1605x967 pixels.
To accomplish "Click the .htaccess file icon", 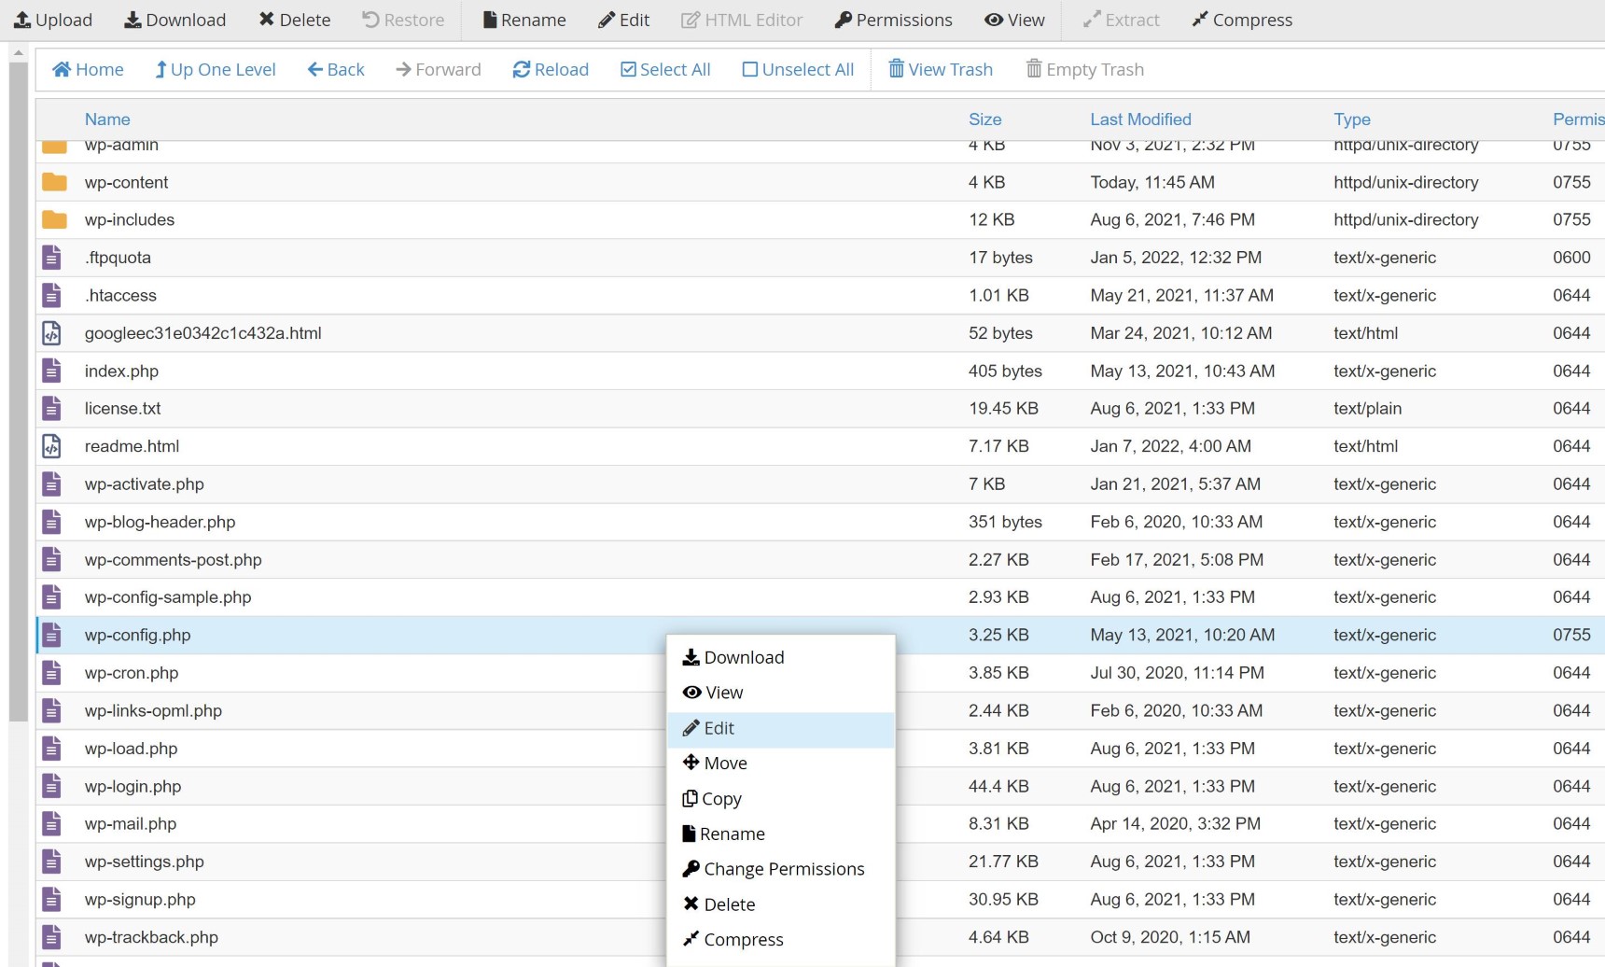I will 51,295.
